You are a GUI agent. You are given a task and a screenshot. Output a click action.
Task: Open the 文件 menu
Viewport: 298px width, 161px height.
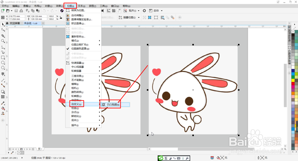coord(5,6)
